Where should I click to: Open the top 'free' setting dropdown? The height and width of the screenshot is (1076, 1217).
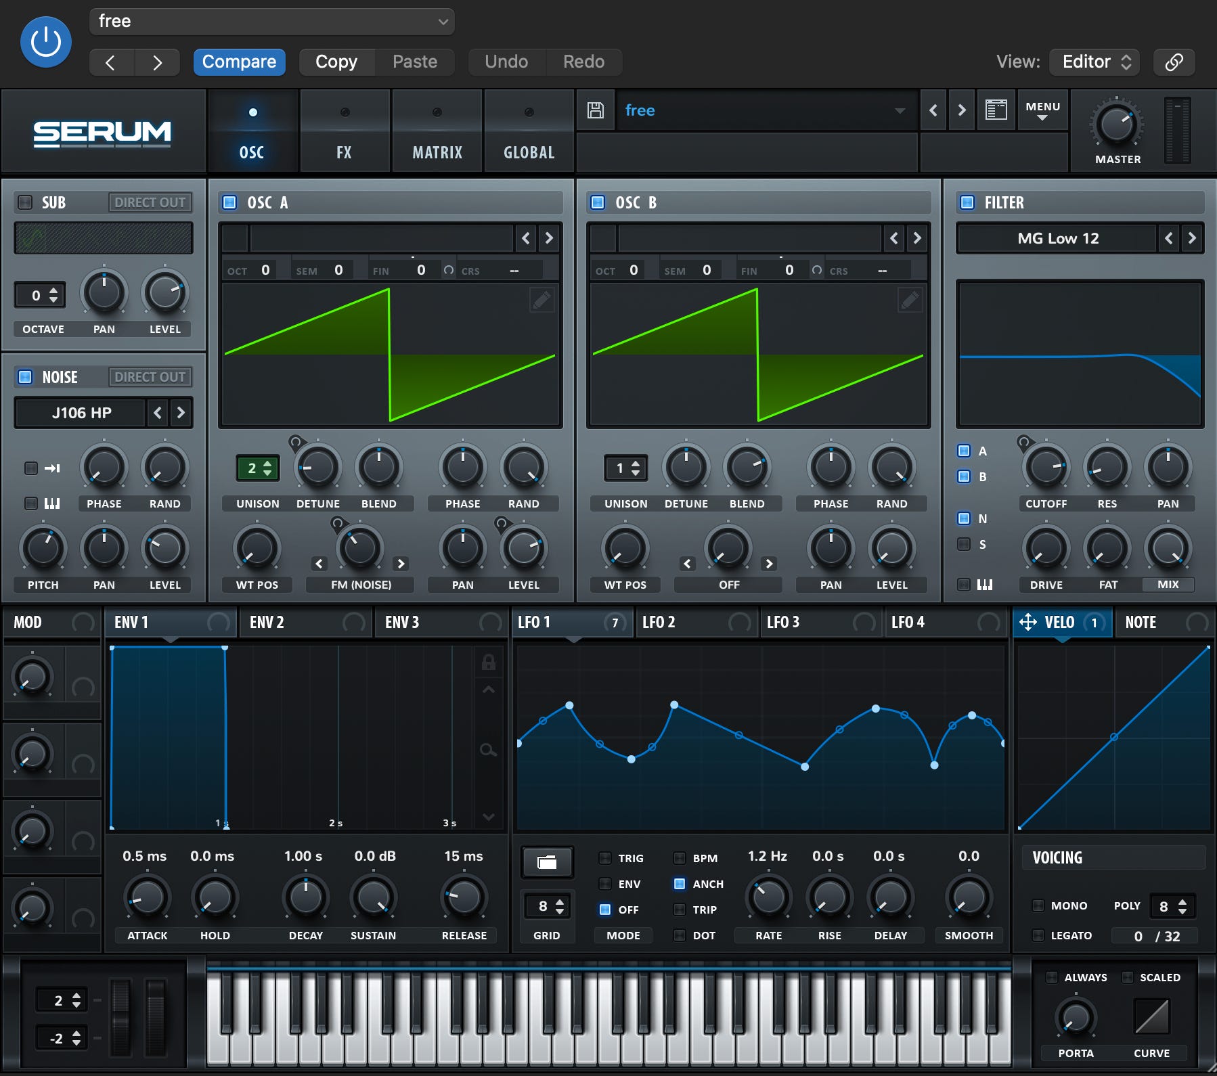[x=272, y=22]
